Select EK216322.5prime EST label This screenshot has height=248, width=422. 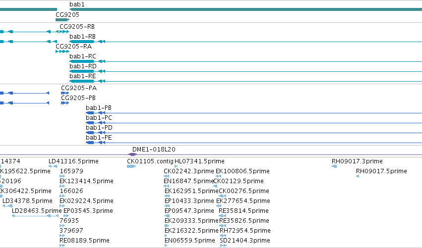[191, 231]
